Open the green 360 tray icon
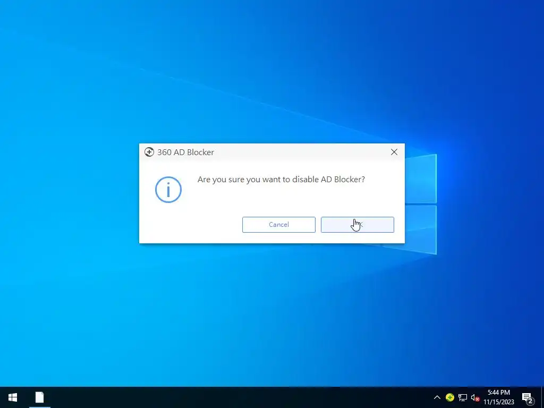 click(x=450, y=397)
